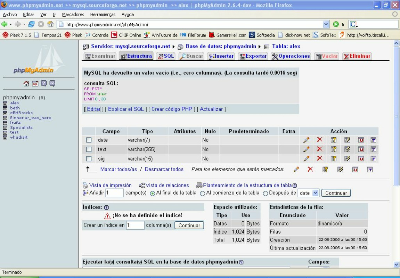
Task: Click the phpMyAdmin home icon in sidebar
Action: (x=26, y=83)
